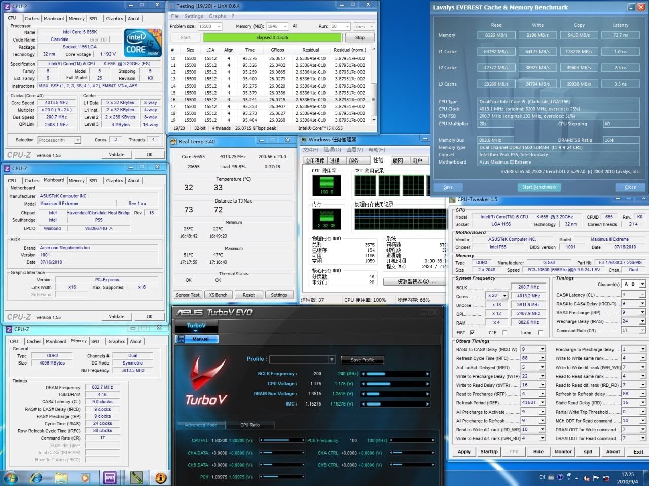Click the Channel(s) A B selector box
The width and height of the screenshot is (649, 486).
[633, 285]
